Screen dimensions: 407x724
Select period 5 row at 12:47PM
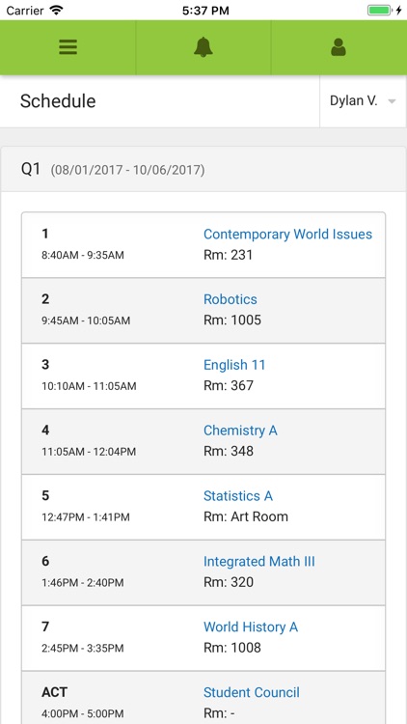pos(203,507)
